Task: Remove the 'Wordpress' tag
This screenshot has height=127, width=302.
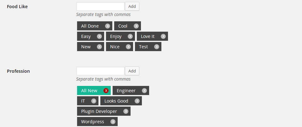Action: tap(113, 122)
